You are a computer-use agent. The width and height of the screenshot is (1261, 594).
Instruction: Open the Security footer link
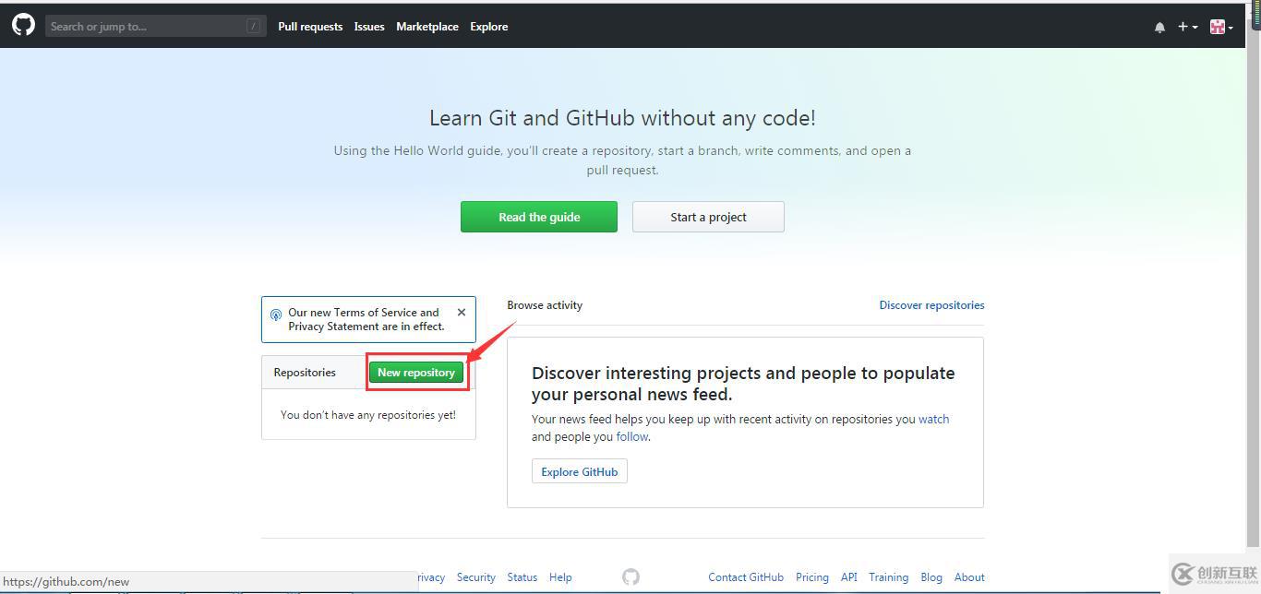coord(476,577)
